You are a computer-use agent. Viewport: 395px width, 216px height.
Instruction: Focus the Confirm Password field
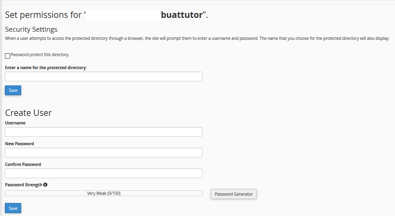(x=103, y=173)
